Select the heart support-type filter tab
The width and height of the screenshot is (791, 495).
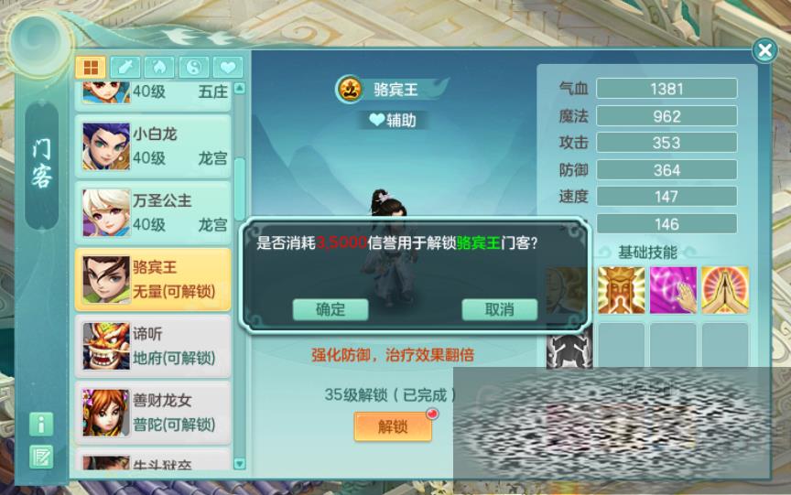(228, 67)
